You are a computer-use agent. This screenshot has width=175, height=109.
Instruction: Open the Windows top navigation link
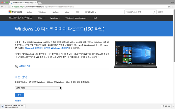[42, 12]
